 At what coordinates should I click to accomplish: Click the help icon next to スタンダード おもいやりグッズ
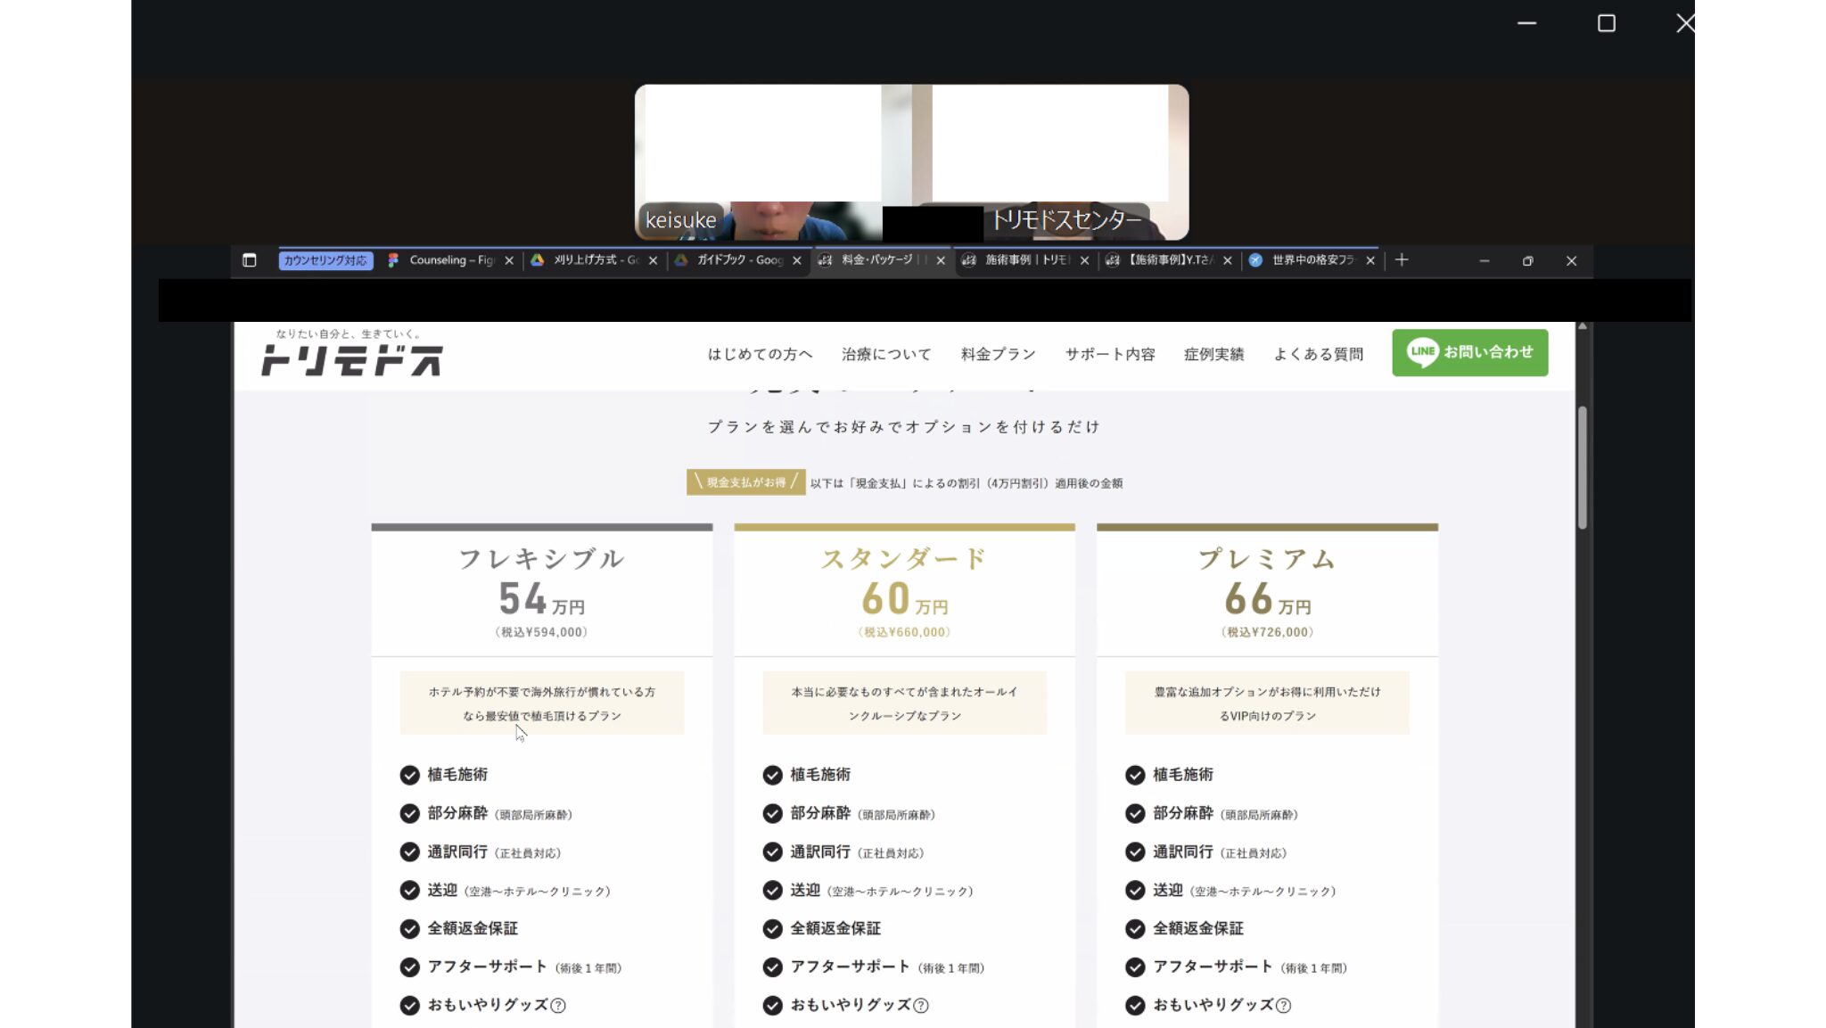[921, 1006]
